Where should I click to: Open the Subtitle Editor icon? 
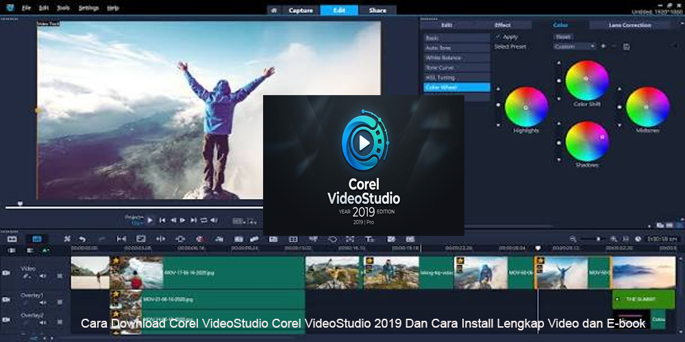(273, 239)
